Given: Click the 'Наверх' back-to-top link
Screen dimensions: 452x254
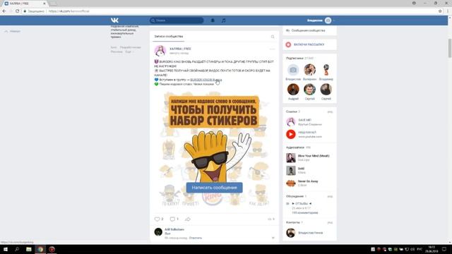Looking at the screenshot, I should (12, 31).
